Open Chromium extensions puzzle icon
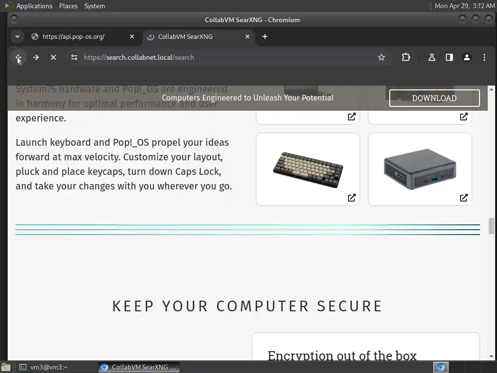The height and width of the screenshot is (373, 497). pos(406,57)
